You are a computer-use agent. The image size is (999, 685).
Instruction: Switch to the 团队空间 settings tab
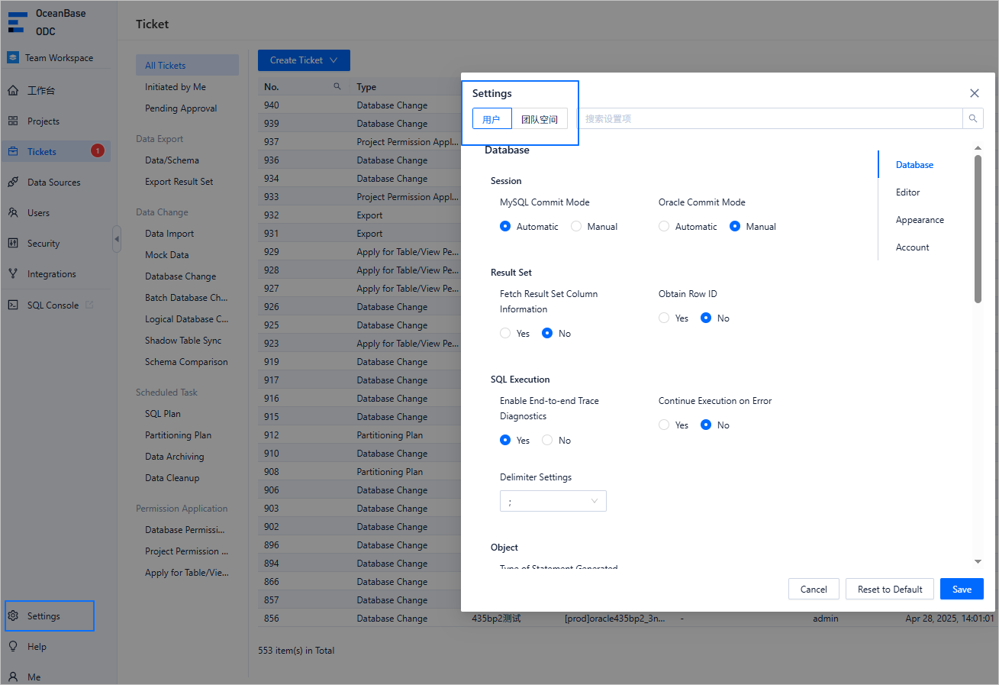(x=539, y=118)
